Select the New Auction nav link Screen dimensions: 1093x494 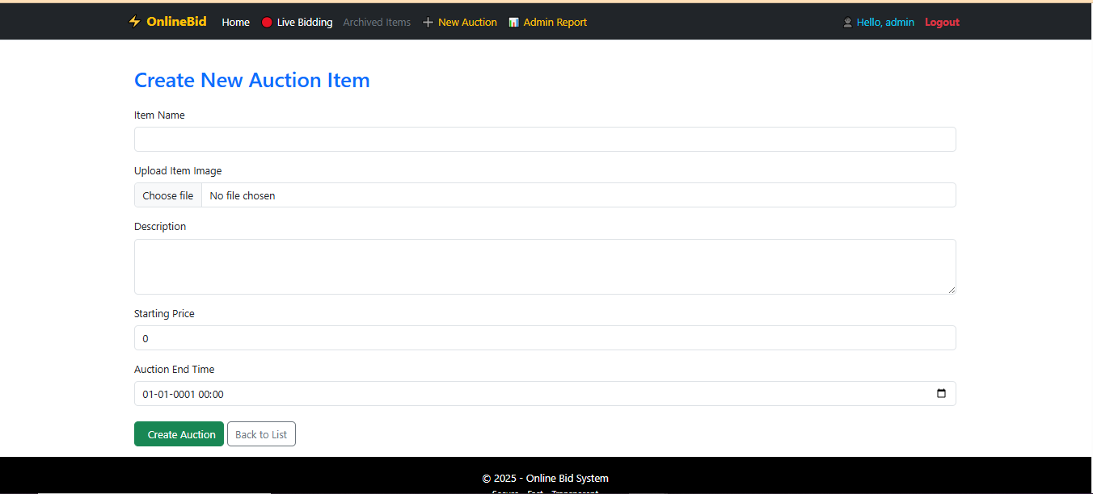tap(467, 23)
